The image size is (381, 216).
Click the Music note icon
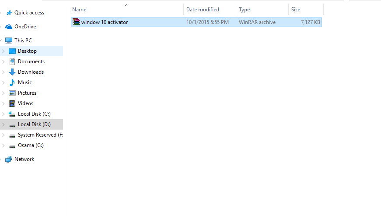point(12,82)
